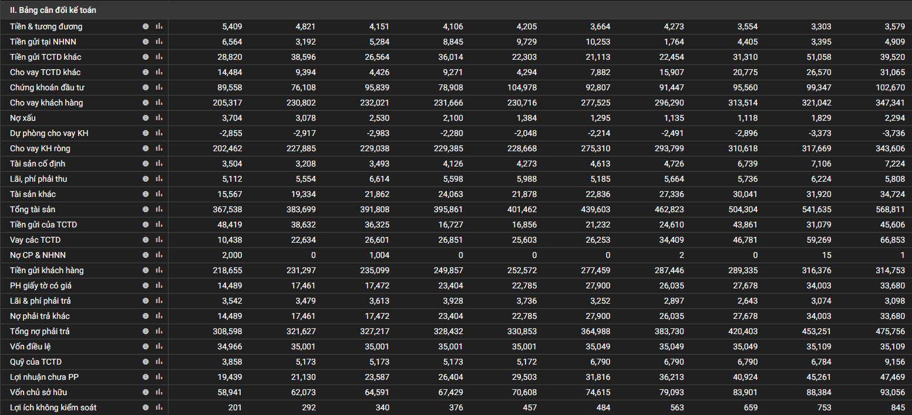Click info circle for Quỹ của TCTD
This screenshot has height=415, width=912.
(x=146, y=362)
